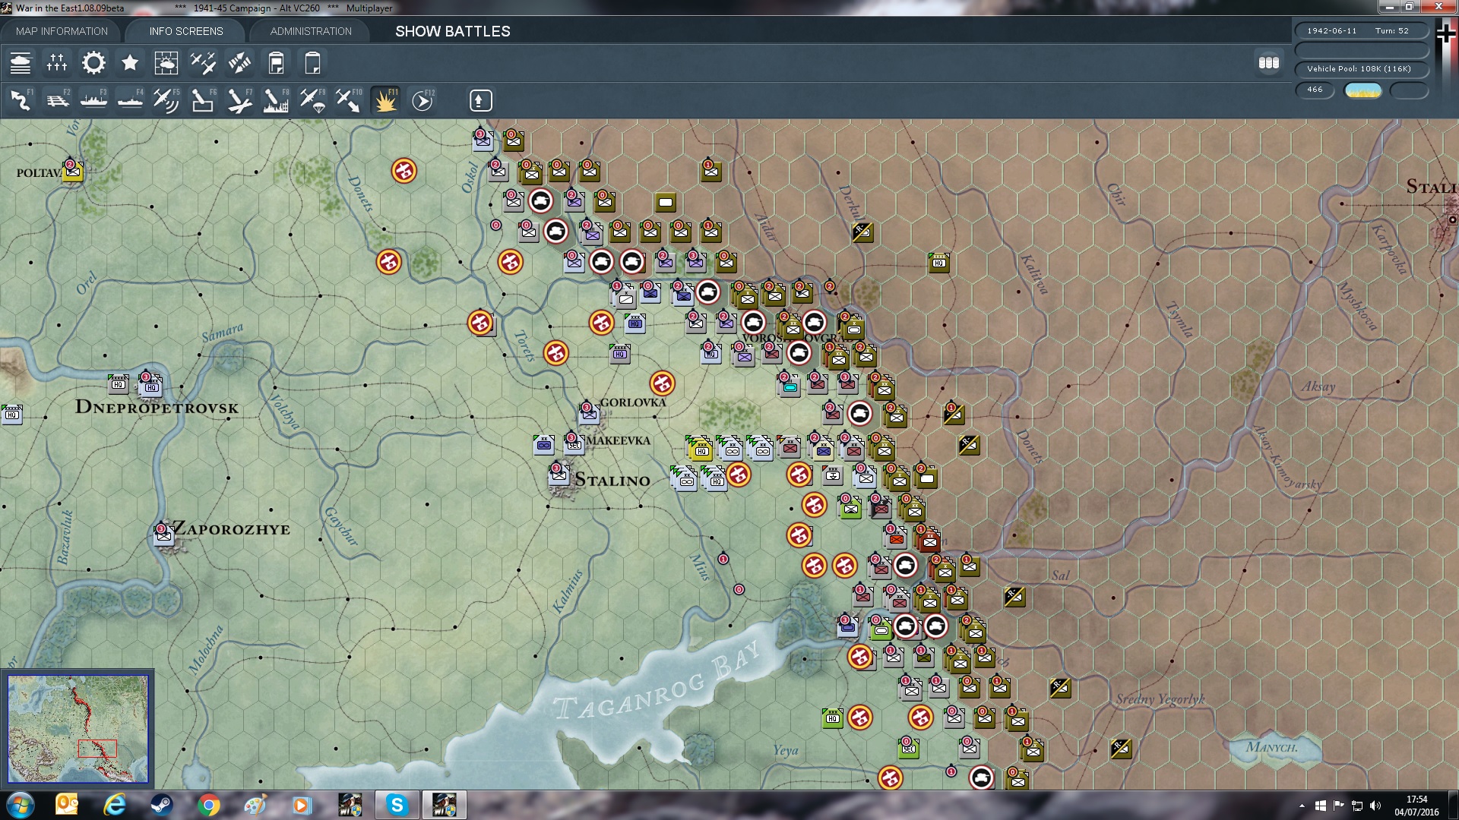Select the HQ counter at the left map edge

pyautogui.click(x=11, y=414)
